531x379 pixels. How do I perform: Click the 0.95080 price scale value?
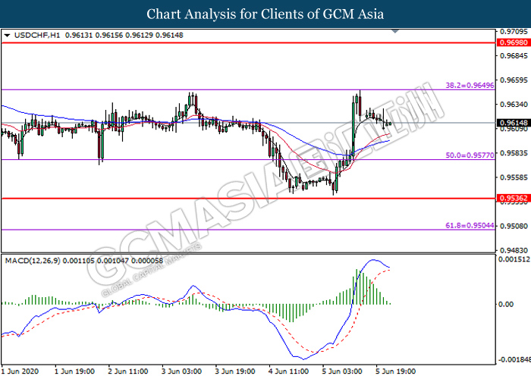[514, 226]
